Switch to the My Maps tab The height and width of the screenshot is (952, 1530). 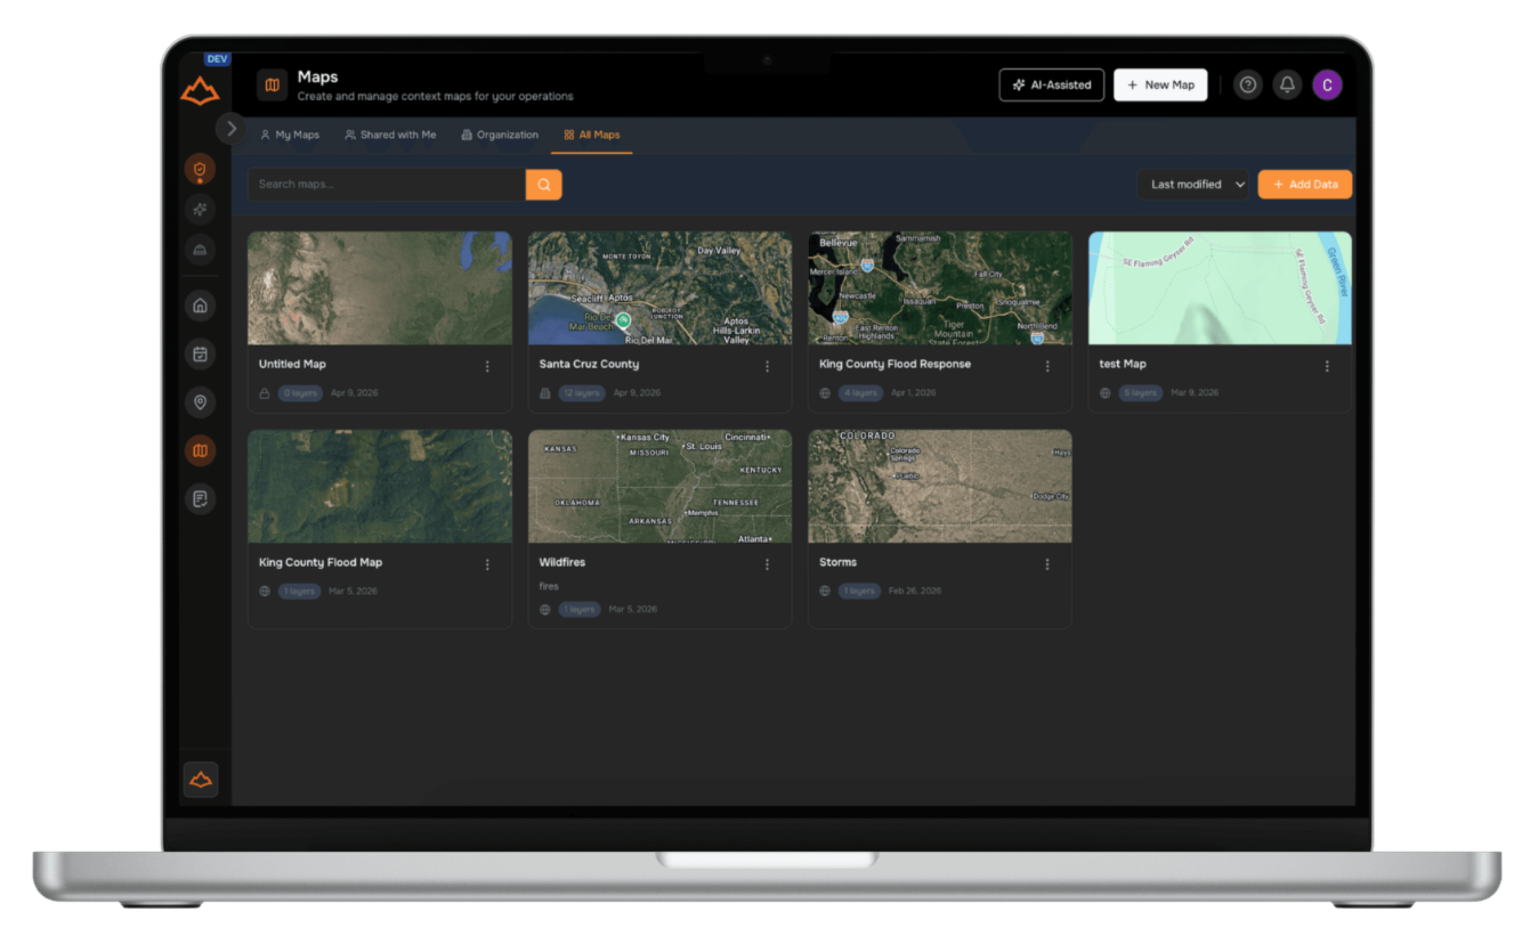[291, 135]
